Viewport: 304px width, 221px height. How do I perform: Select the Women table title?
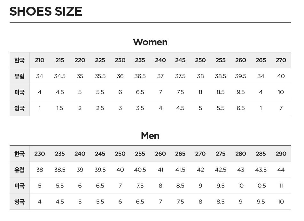point(150,42)
